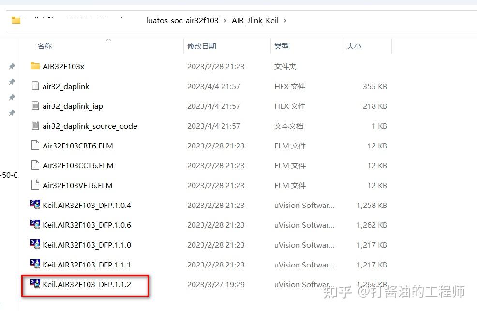
Task: Click FLM 文件 type of Air32F103CBT6.FLM
Action: 290,146
